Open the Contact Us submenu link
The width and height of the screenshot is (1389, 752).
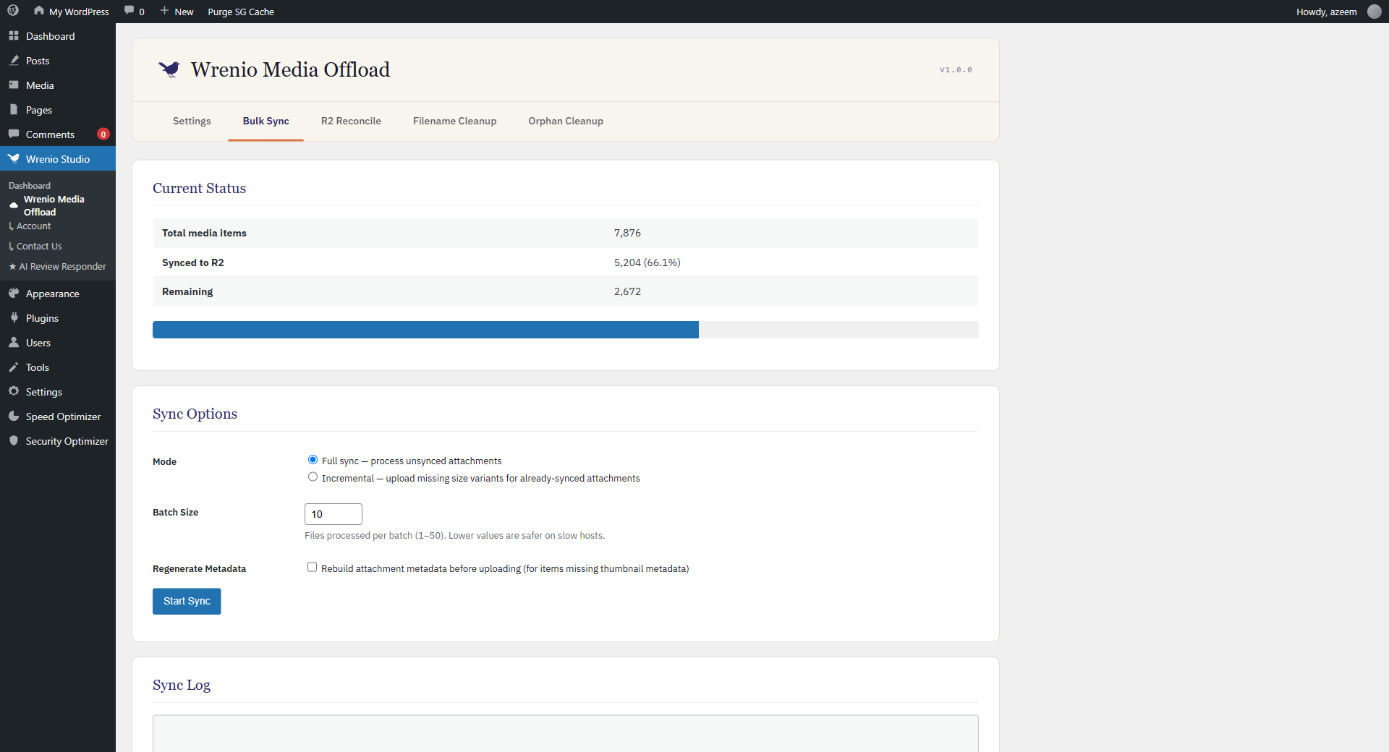pyautogui.click(x=39, y=246)
